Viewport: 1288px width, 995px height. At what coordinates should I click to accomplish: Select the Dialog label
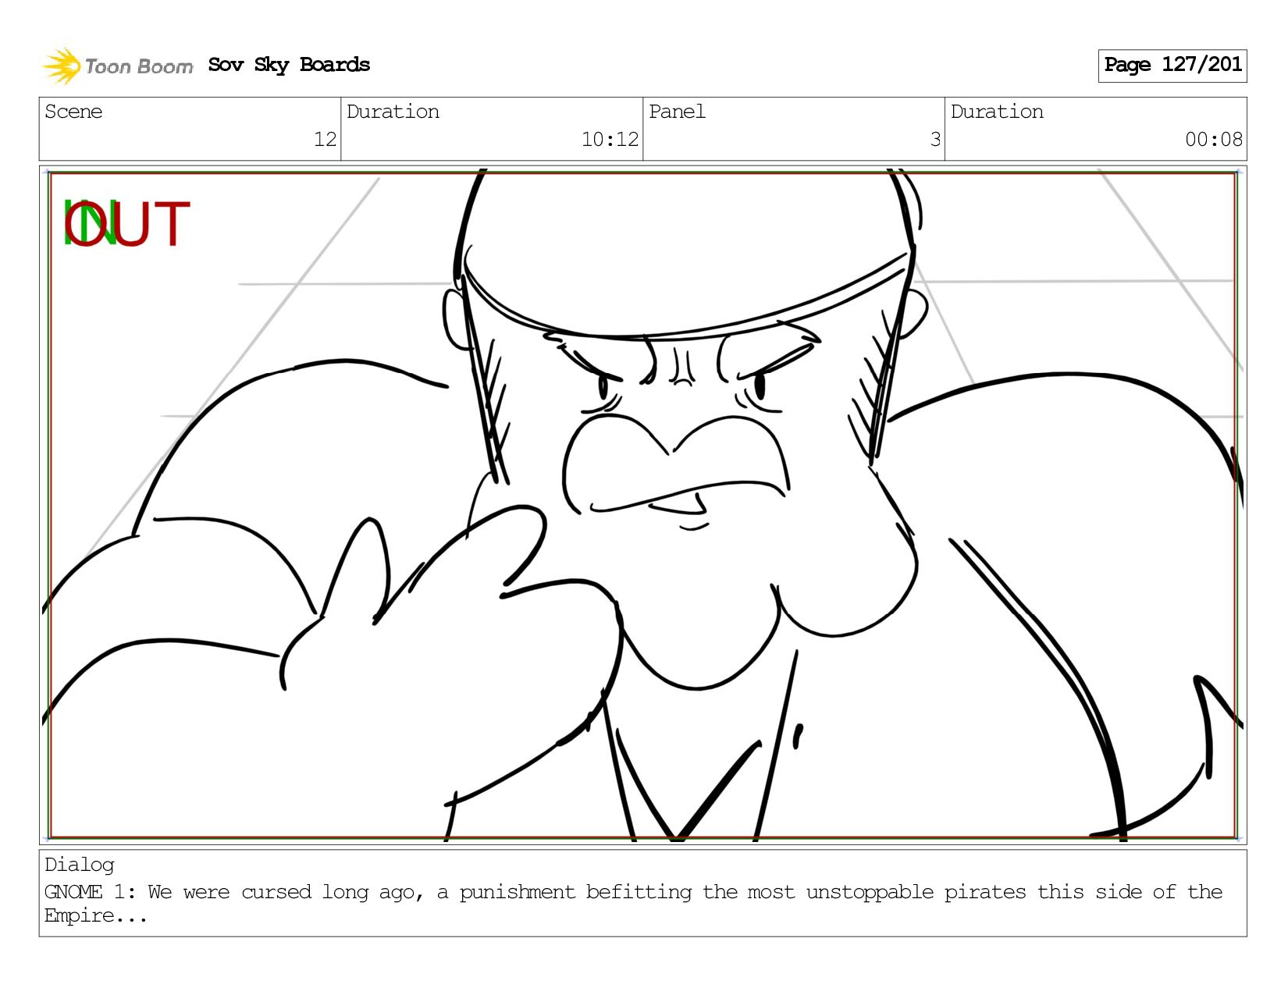[x=80, y=865]
